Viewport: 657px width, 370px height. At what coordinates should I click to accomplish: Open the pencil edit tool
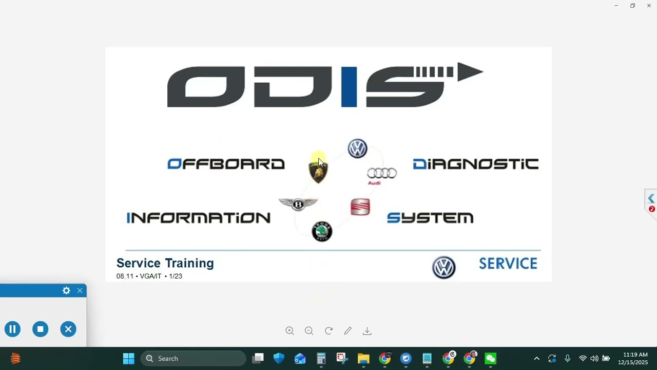tap(348, 331)
